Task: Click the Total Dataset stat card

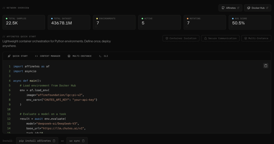Action: pyautogui.click(x=69, y=22)
